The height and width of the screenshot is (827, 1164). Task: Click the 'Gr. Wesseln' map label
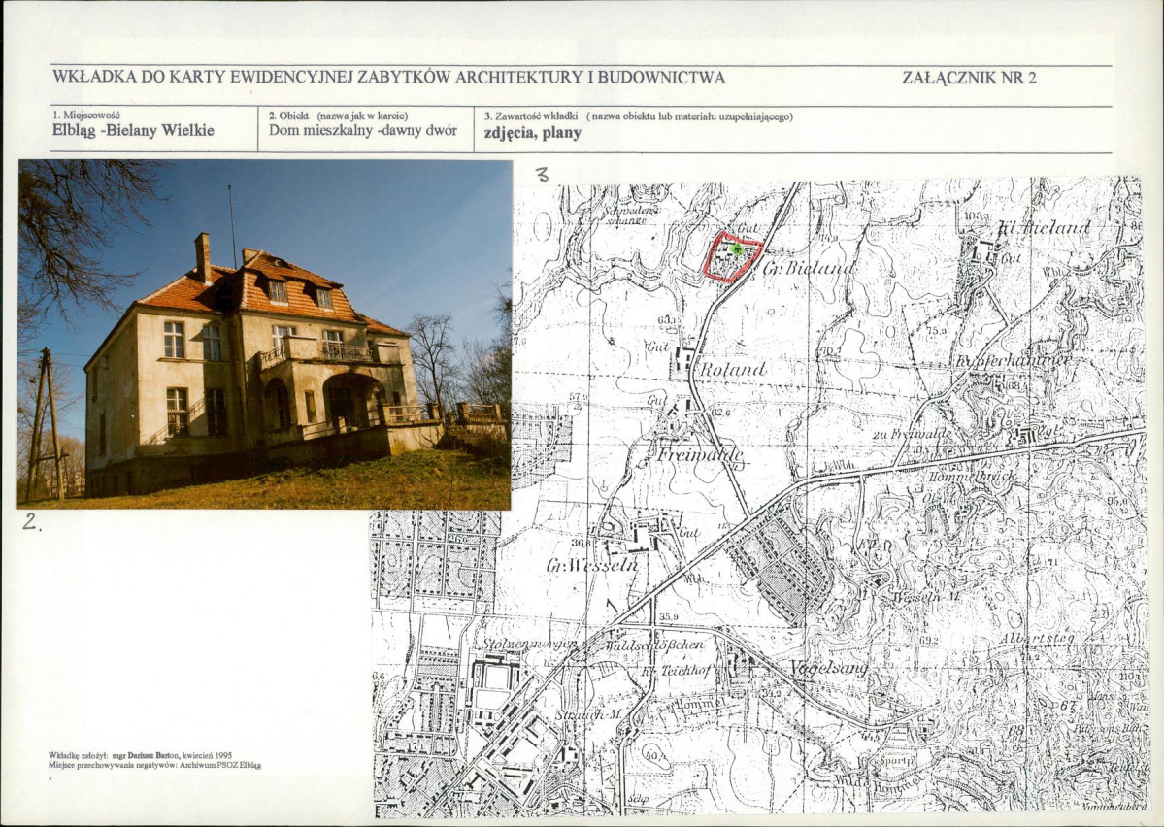pos(591,566)
